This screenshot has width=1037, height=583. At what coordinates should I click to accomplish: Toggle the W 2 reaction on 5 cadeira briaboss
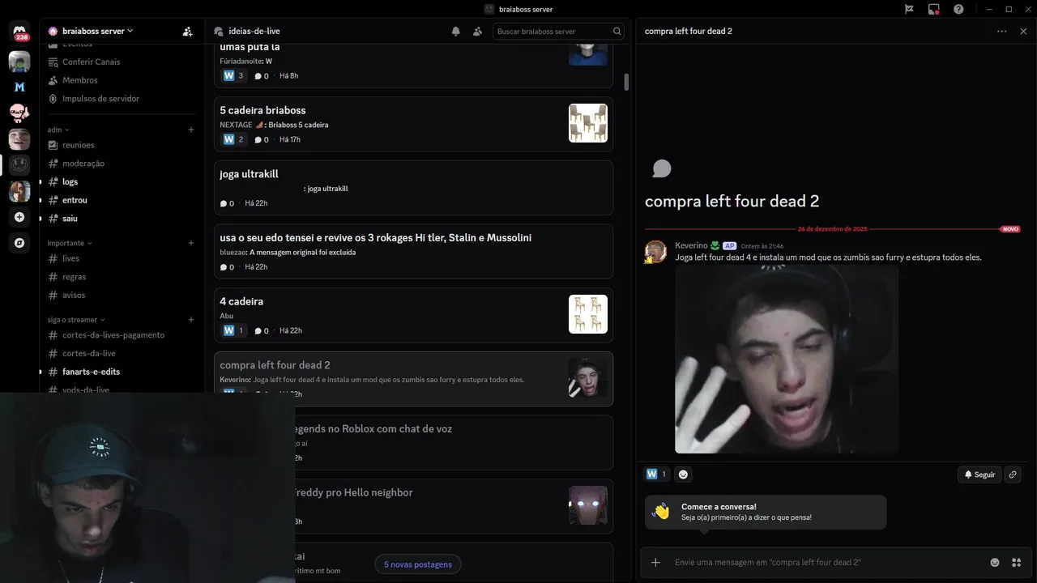tap(233, 139)
